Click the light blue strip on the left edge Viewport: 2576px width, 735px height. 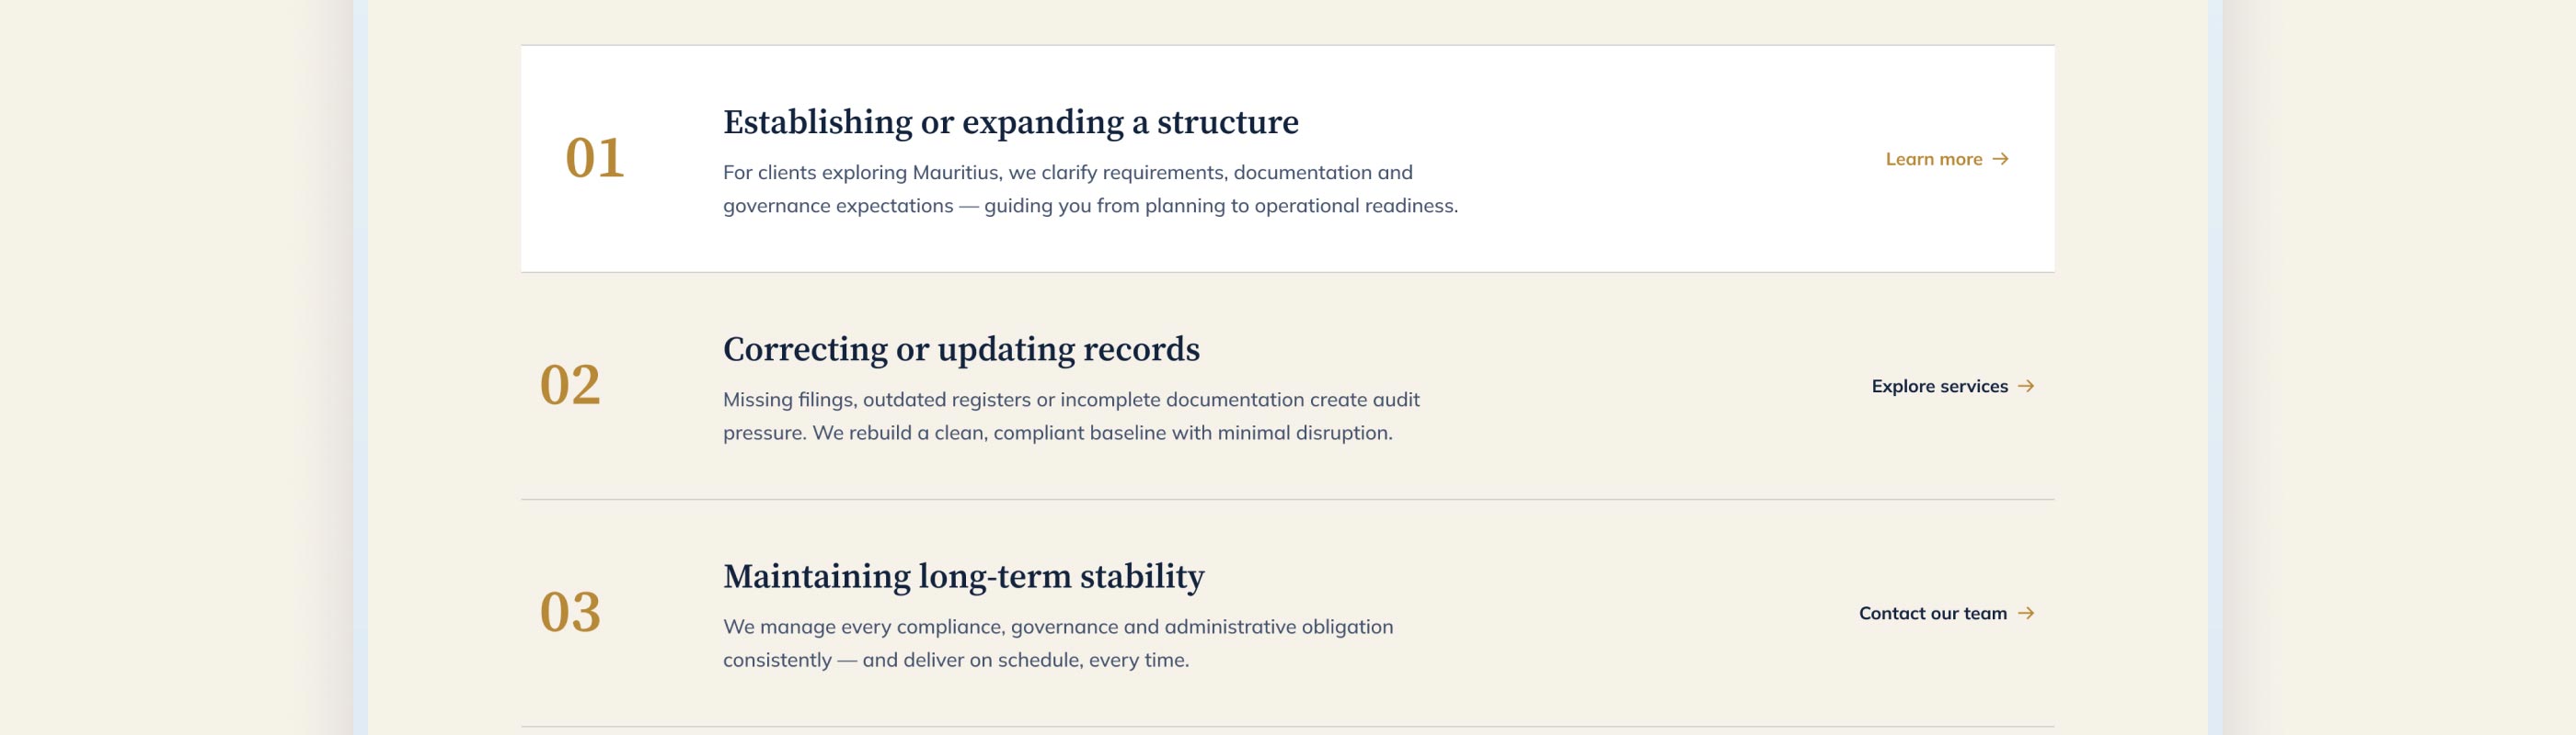(360, 367)
